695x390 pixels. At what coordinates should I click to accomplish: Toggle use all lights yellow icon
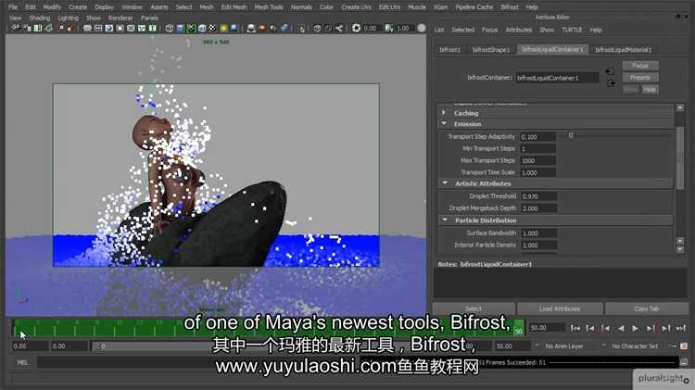coord(224,29)
